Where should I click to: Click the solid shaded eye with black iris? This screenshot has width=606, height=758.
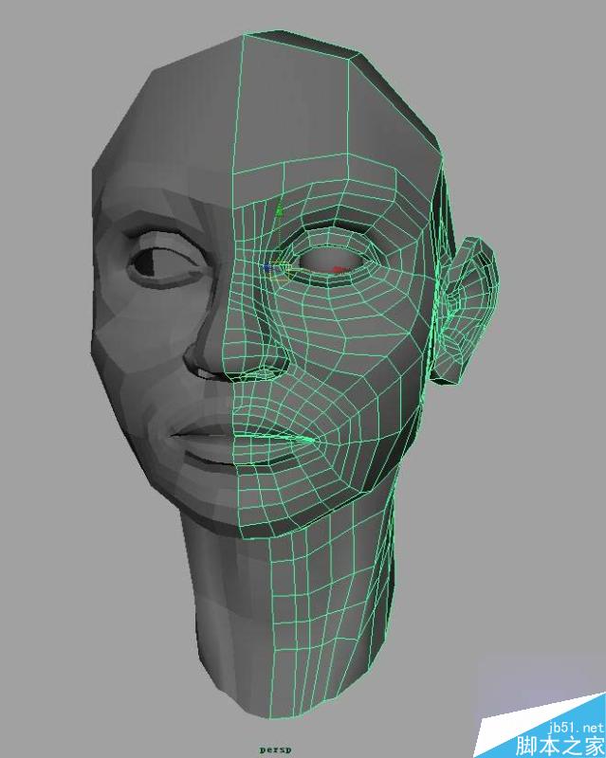165,262
